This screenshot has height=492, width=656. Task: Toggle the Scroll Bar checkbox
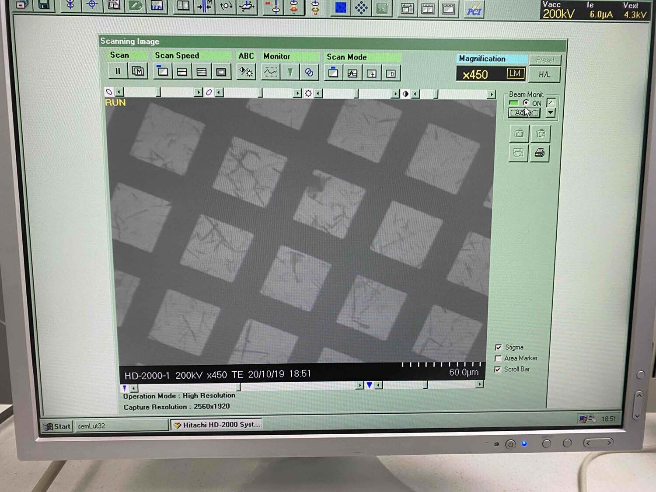point(497,370)
